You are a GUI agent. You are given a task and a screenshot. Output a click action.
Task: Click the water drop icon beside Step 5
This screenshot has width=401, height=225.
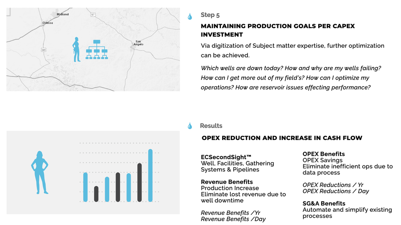point(190,17)
